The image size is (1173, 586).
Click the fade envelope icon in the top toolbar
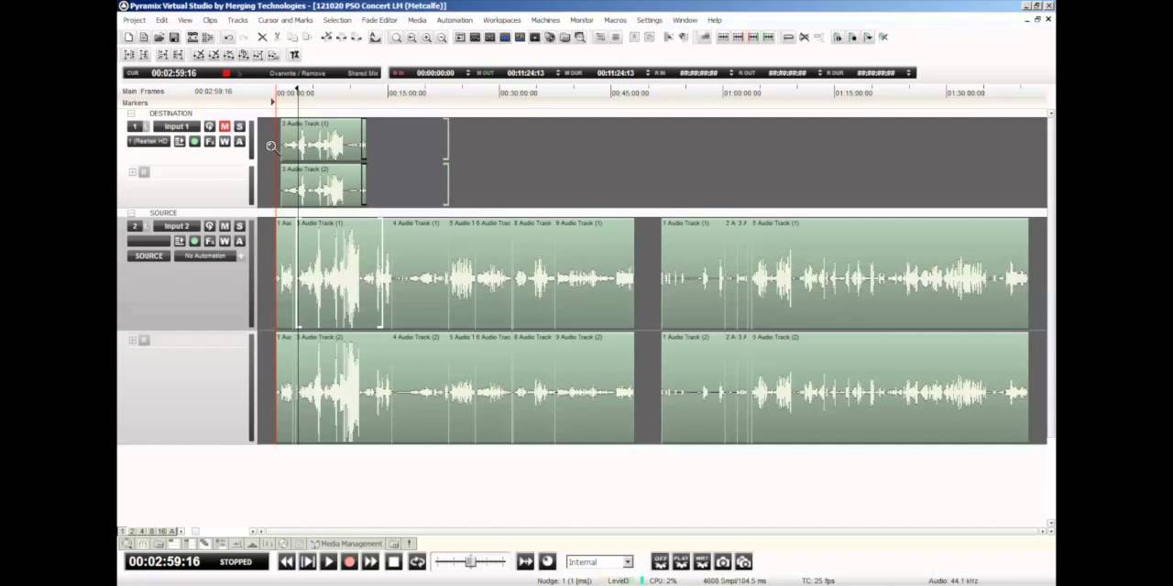pos(375,38)
